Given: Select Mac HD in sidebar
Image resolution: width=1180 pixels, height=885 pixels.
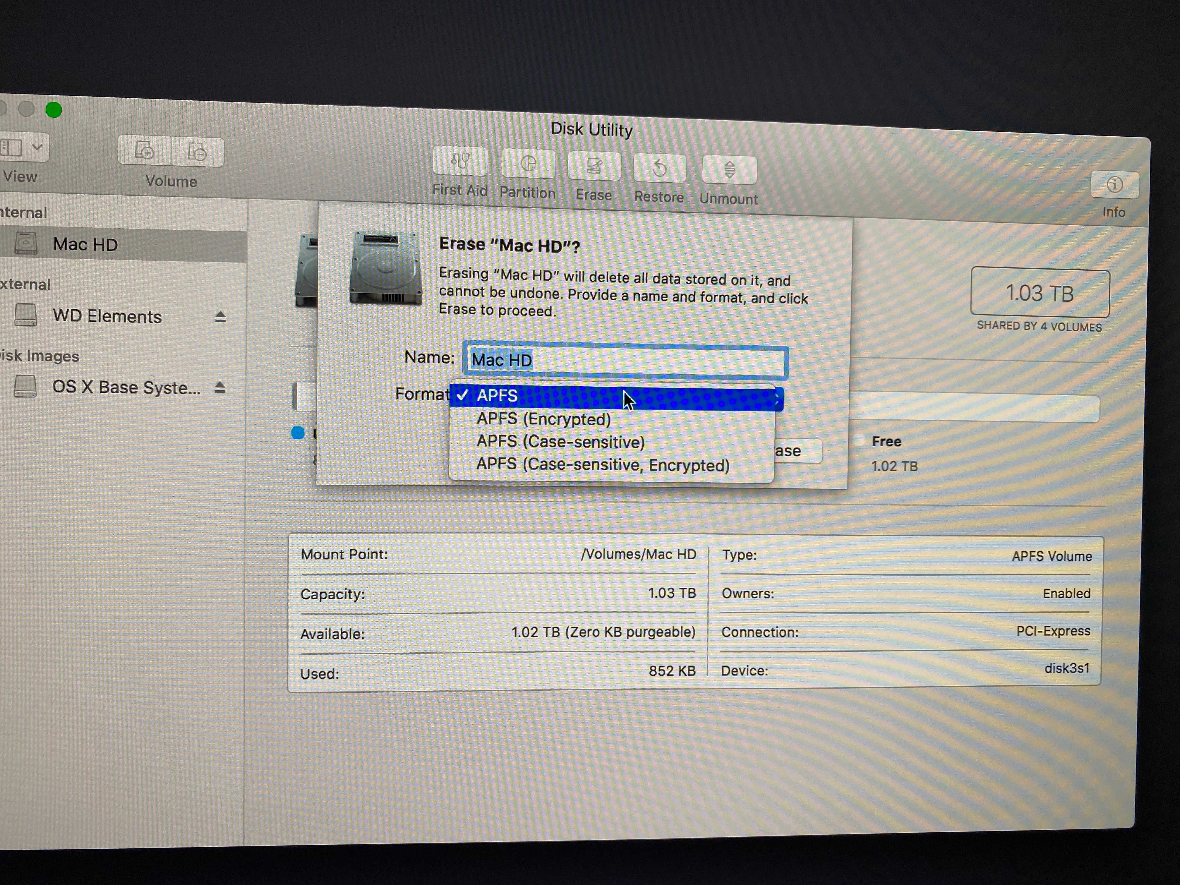Looking at the screenshot, I should coord(85,245).
